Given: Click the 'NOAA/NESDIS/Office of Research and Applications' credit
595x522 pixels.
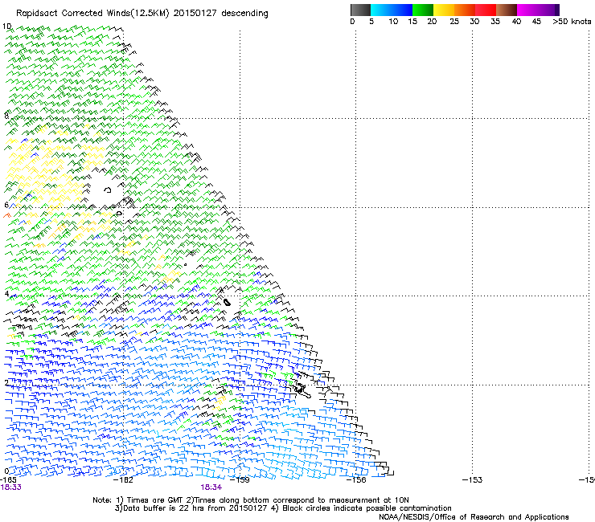Looking at the screenshot, I should [474, 517].
